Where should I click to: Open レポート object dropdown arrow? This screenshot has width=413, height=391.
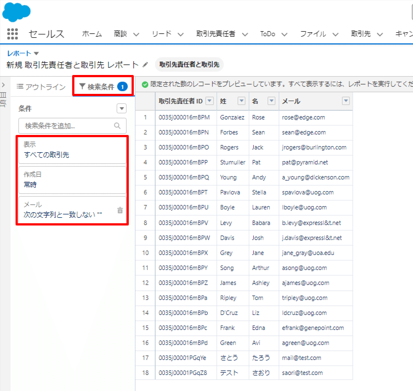(x=36, y=53)
